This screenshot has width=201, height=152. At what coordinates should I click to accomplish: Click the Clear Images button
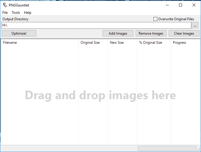tap(184, 33)
